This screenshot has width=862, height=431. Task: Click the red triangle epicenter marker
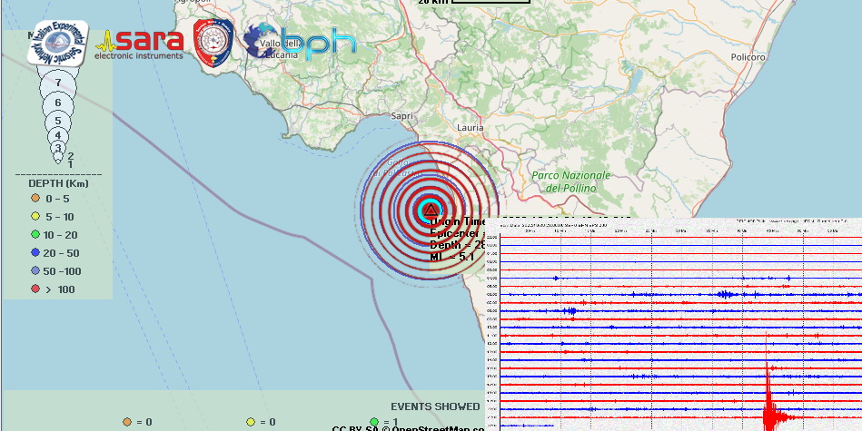pos(430,211)
